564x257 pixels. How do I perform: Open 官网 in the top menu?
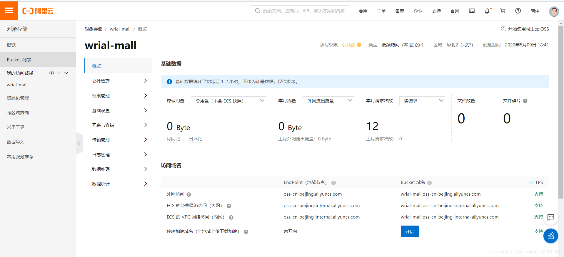[x=455, y=11]
